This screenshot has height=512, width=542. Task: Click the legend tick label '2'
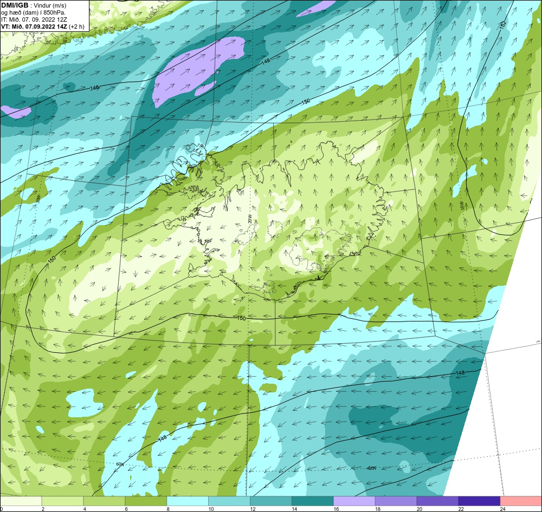pos(43,509)
